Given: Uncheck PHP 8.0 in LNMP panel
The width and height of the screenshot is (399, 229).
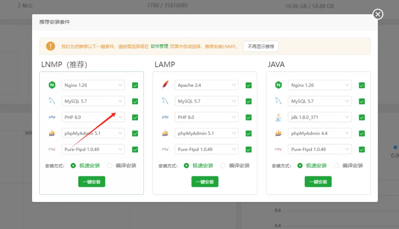Looking at the screenshot, I should [135, 117].
